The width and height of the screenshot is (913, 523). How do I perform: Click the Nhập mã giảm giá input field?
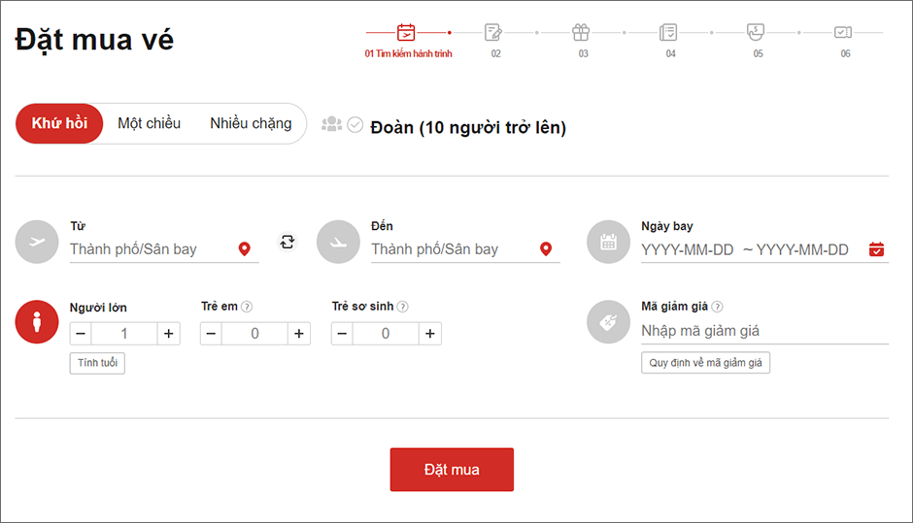pos(762,331)
